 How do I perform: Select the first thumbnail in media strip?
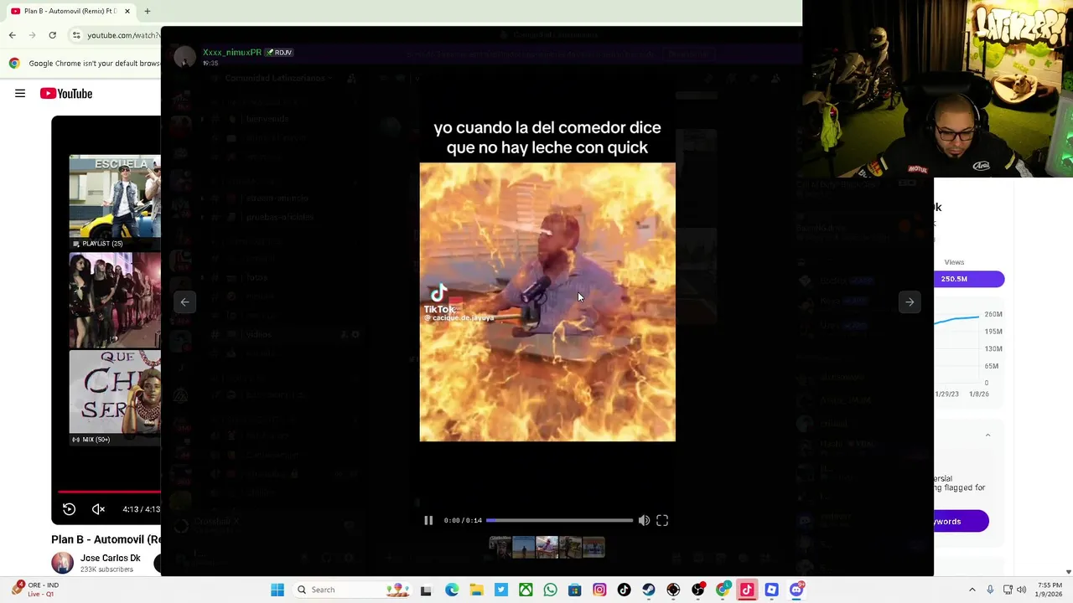500,547
